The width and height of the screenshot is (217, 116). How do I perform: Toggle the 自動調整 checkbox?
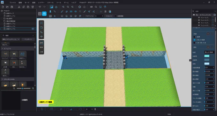pyautogui.click(x=115, y=16)
